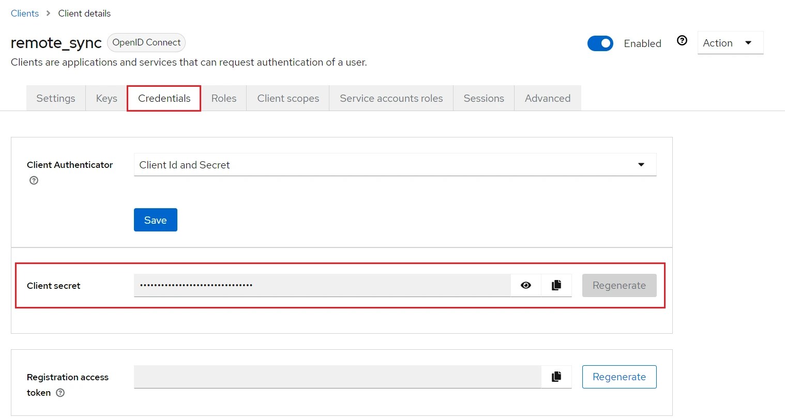Open the Client Authenticator dropdown
Screen dimensions: 785x419
(395, 164)
